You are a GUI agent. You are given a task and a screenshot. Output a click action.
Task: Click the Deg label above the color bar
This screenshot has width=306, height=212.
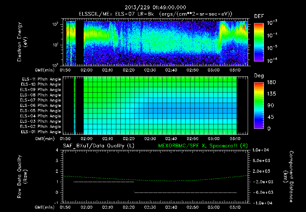(x=259, y=76)
